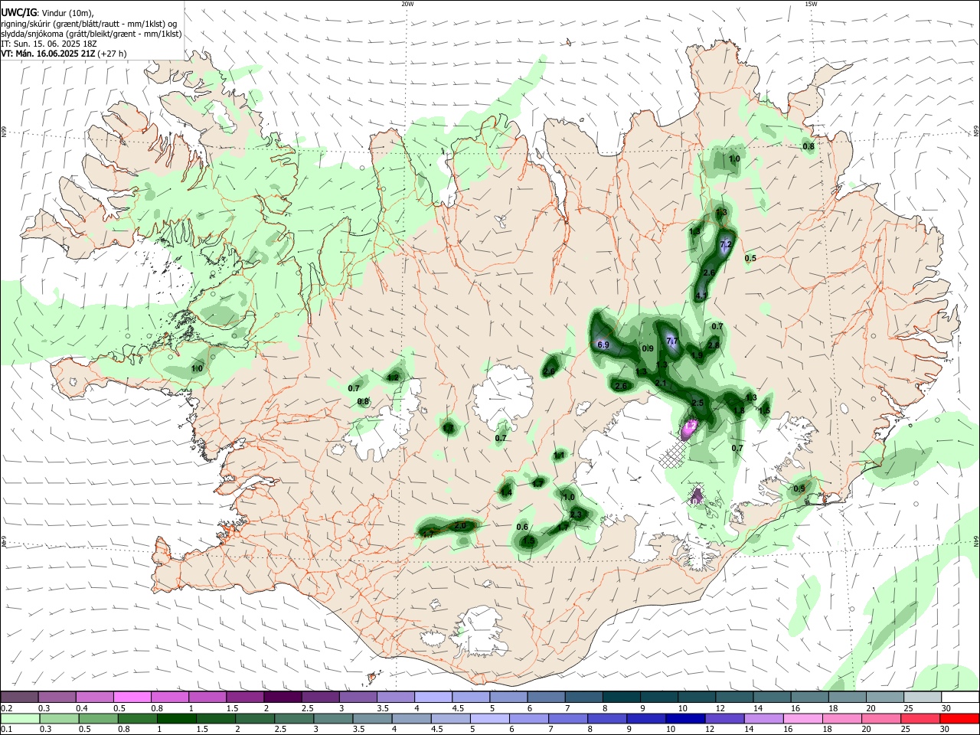Click the cross-hatched area on the glacier
This screenshot has height=735, width=980.
click(x=672, y=452)
